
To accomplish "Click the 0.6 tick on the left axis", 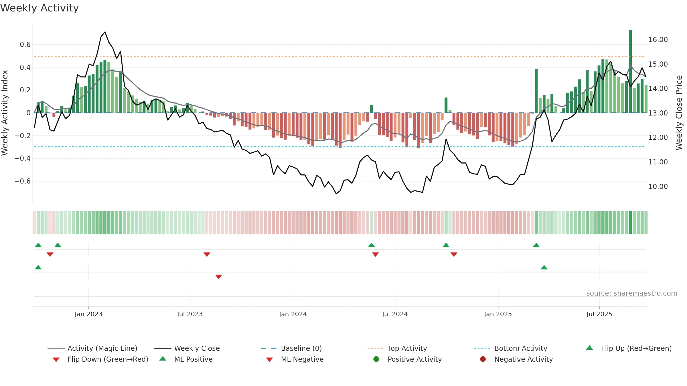I will (x=25, y=45).
